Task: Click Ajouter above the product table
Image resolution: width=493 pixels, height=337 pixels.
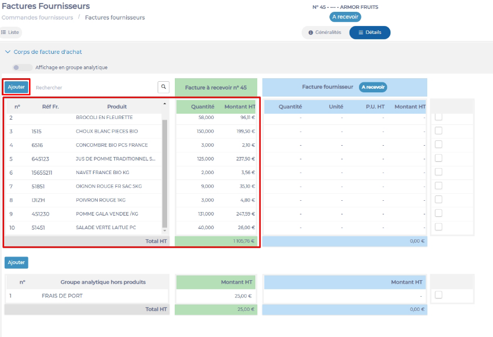Action: (16, 87)
